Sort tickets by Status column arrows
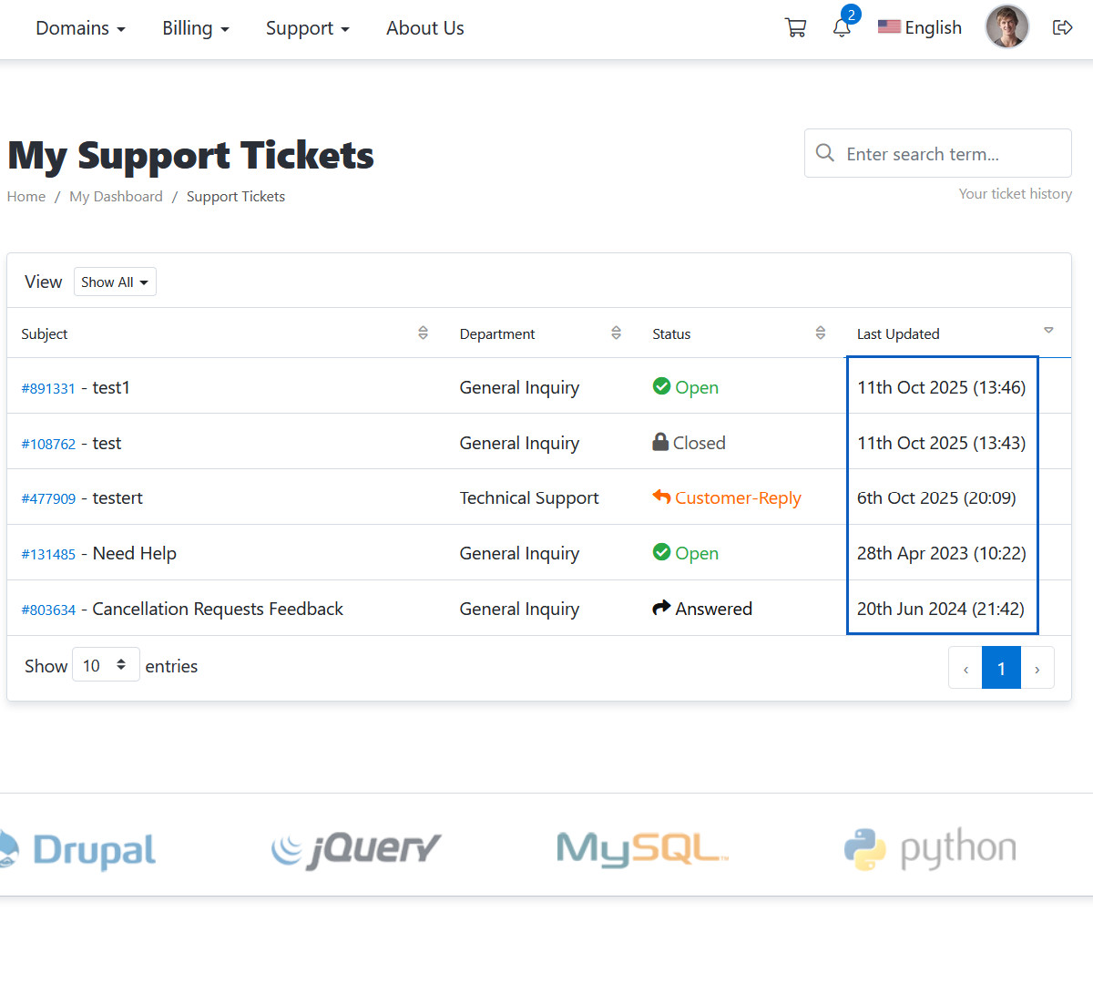The width and height of the screenshot is (1093, 984). click(820, 333)
